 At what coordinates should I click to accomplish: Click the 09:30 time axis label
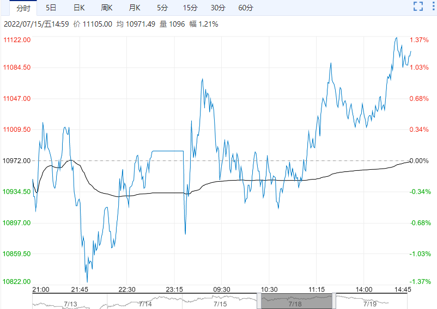pyautogui.click(x=221, y=289)
